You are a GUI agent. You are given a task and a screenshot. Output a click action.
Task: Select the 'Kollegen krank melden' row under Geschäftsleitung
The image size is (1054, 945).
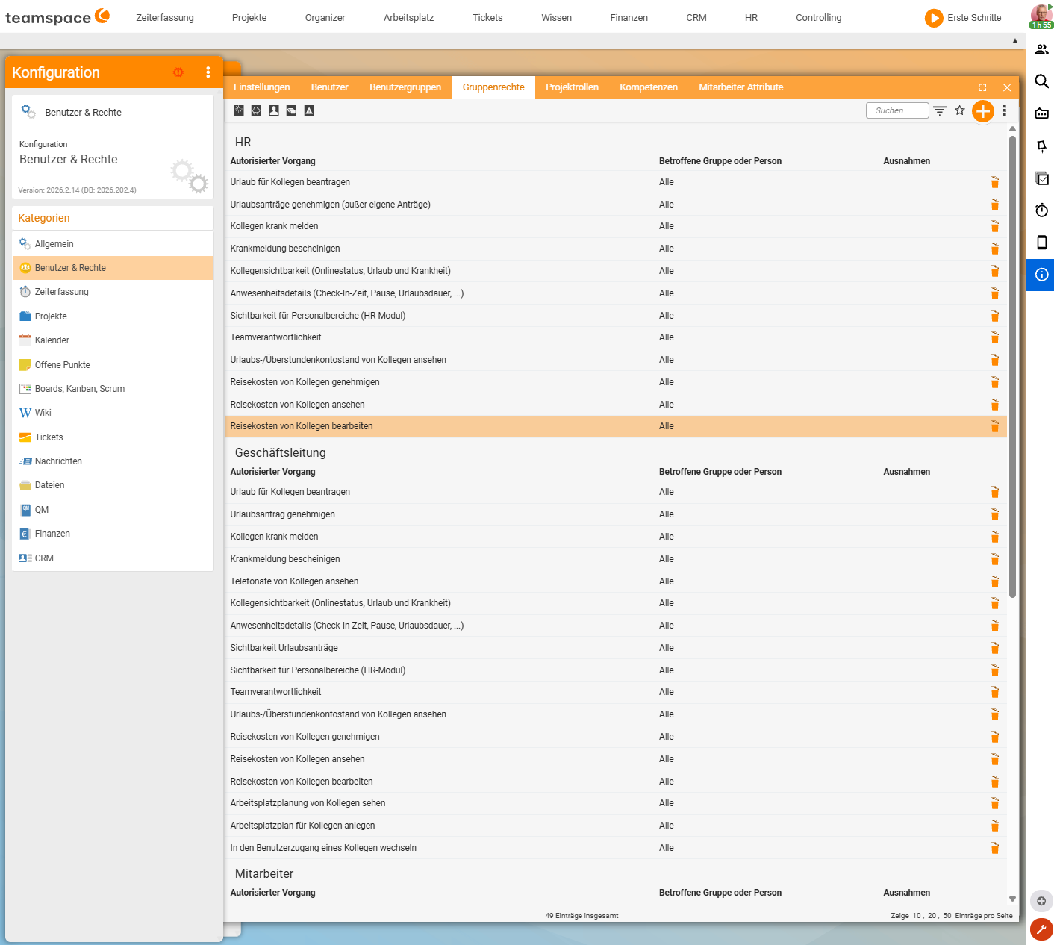click(x=616, y=537)
